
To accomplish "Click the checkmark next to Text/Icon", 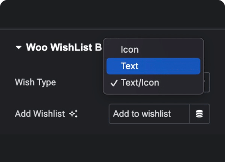I will coord(114,83).
